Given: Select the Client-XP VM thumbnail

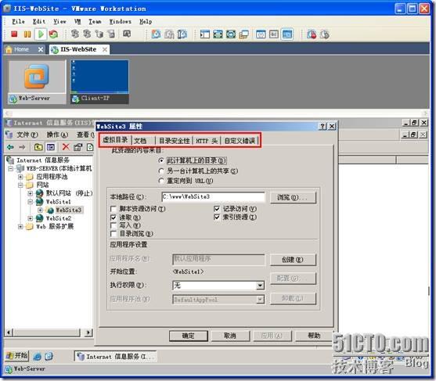Looking at the screenshot, I should tap(99, 81).
